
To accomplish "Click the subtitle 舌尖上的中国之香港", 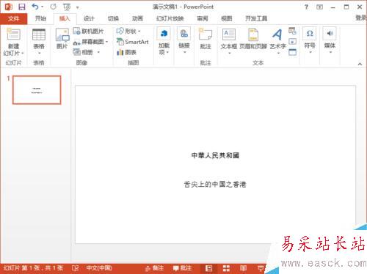I will 215,185.
